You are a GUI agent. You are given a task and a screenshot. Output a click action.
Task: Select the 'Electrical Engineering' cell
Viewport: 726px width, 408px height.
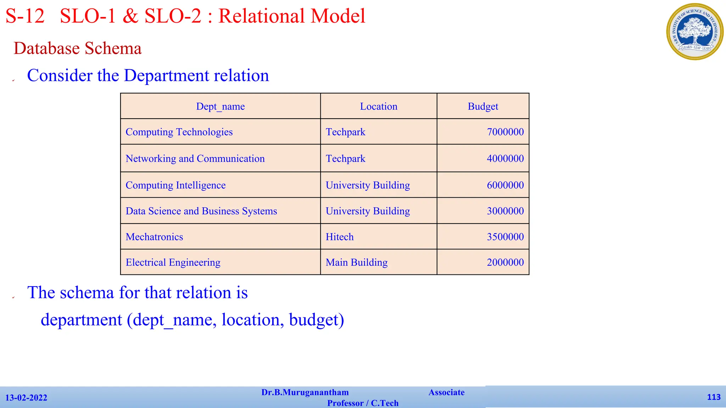click(x=220, y=262)
